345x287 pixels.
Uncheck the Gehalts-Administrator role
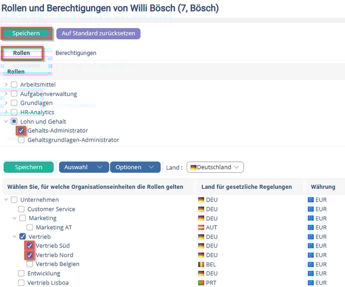(21, 131)
